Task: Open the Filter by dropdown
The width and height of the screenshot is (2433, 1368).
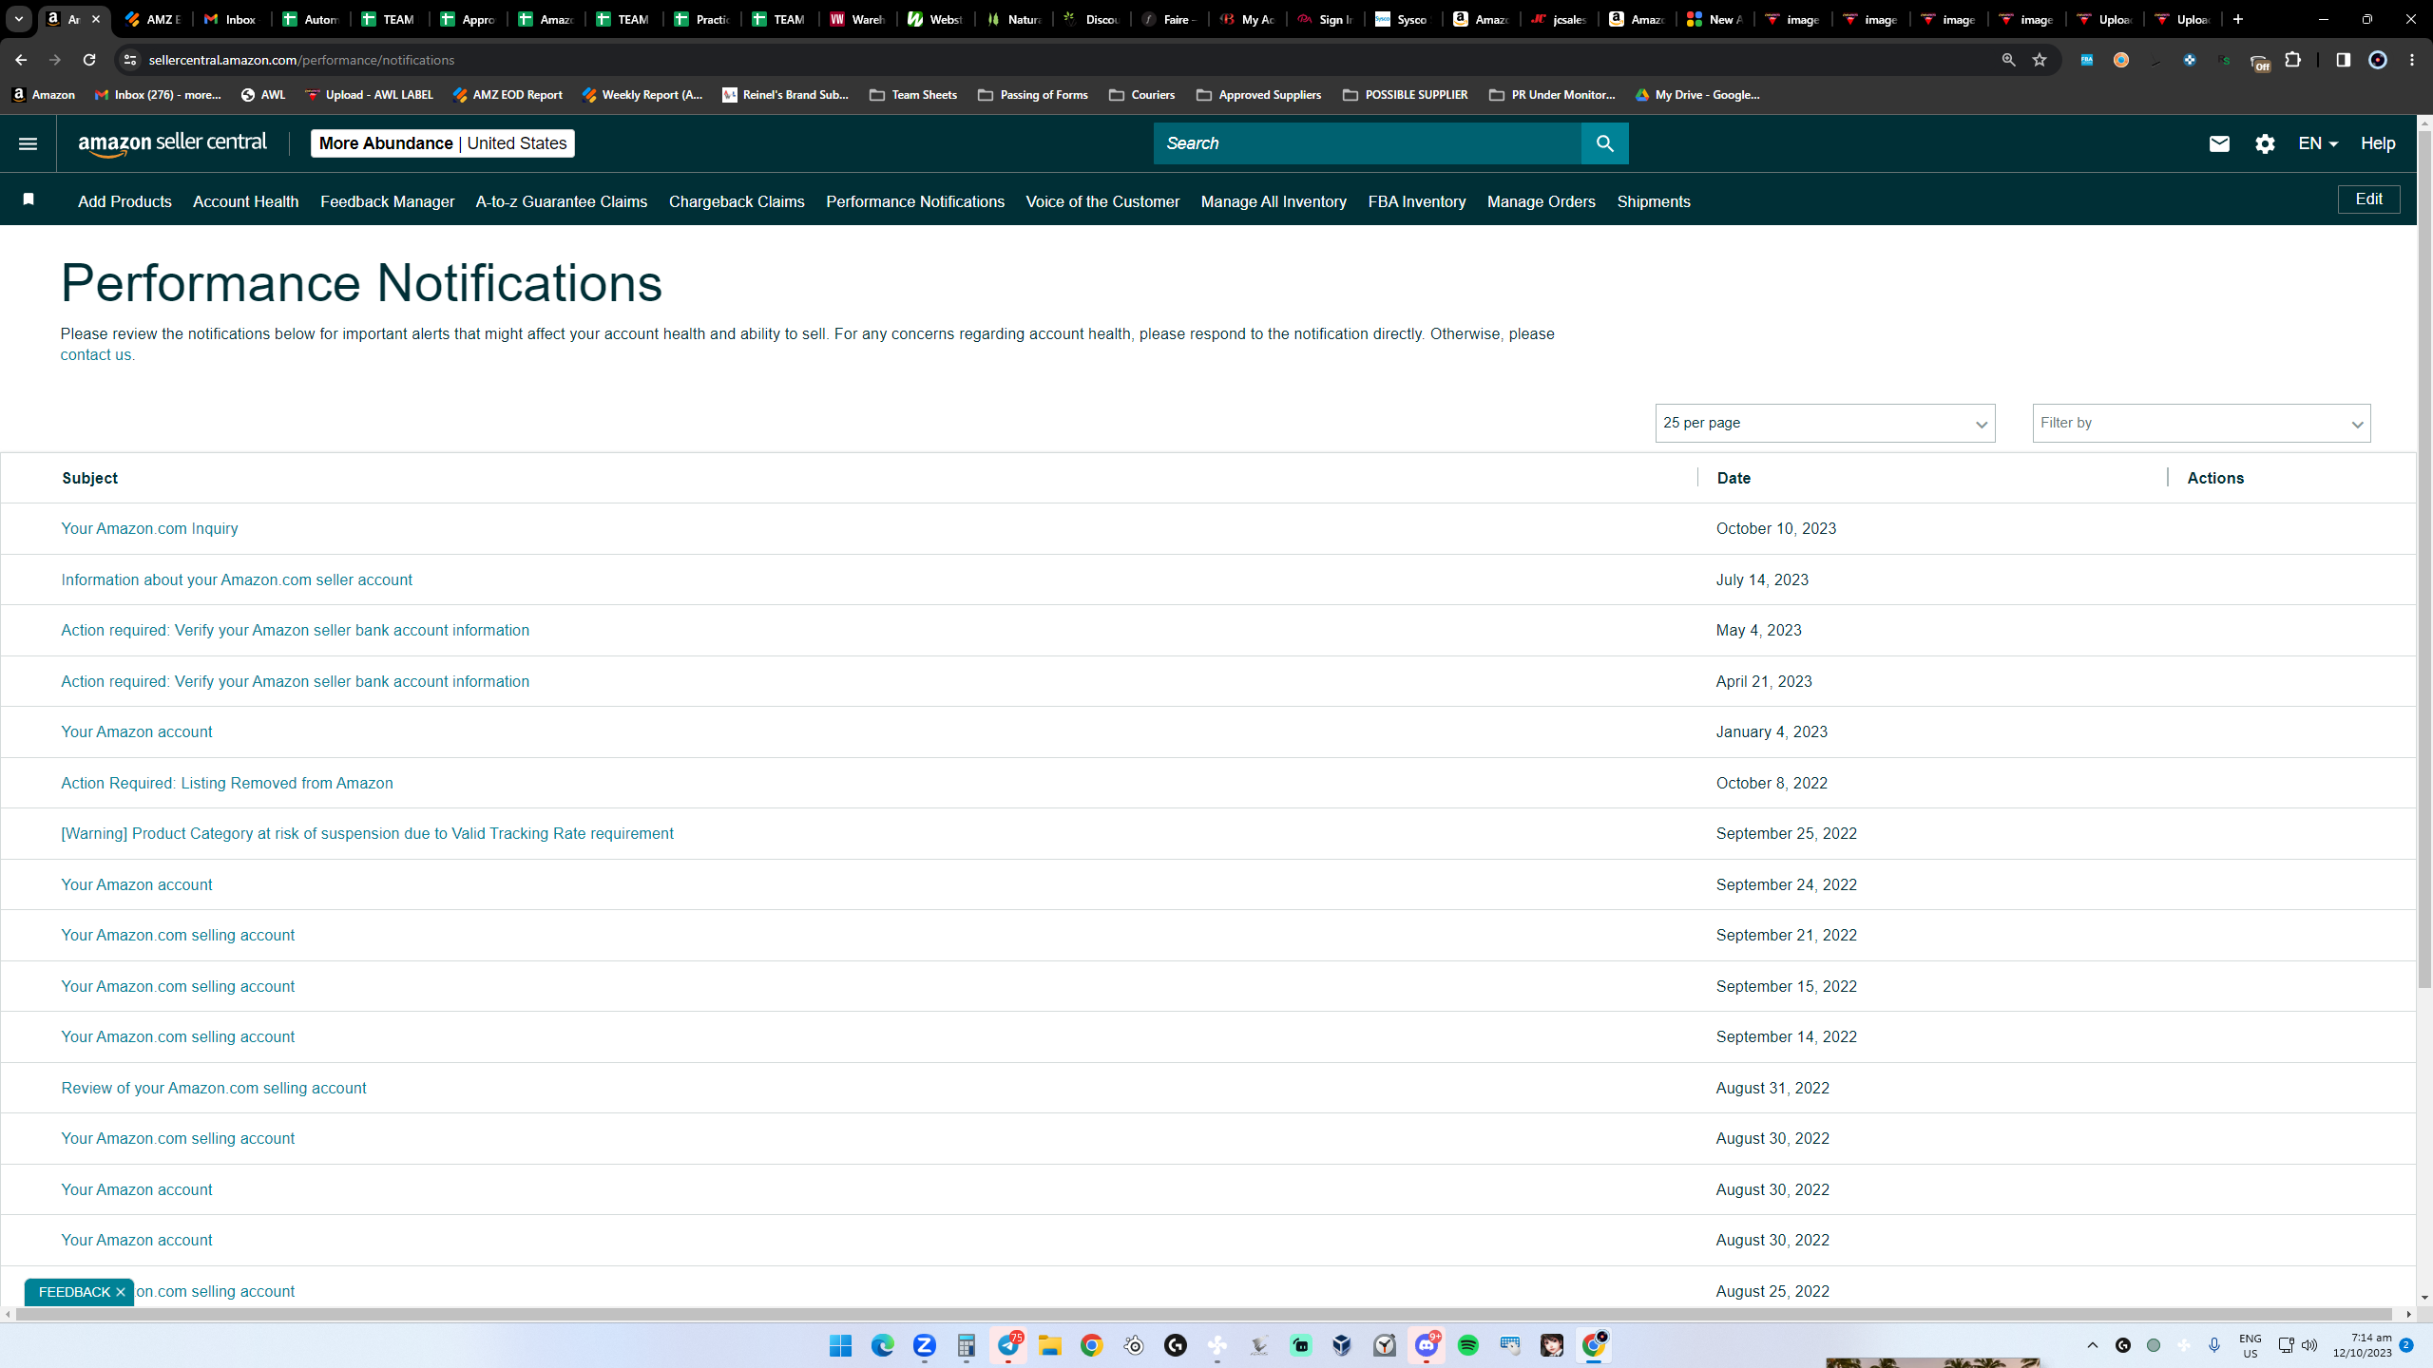Action: point(2201,423)
